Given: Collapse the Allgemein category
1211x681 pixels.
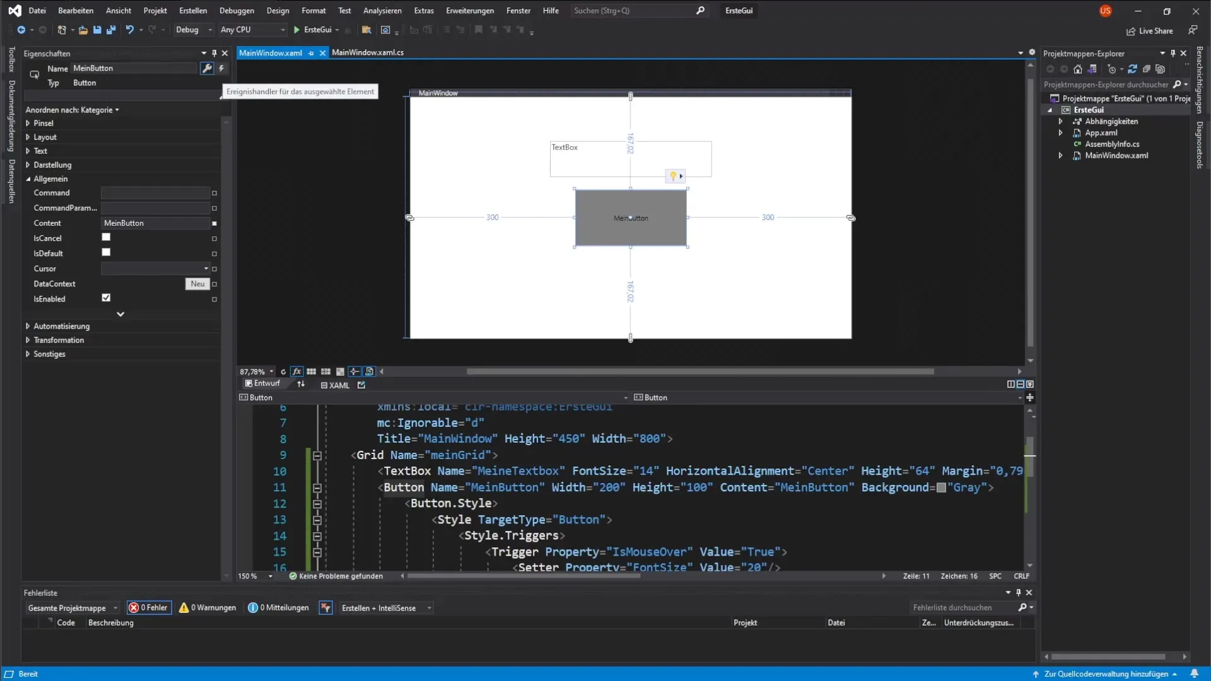Looking at the screenshot, I should click(28, 179).
